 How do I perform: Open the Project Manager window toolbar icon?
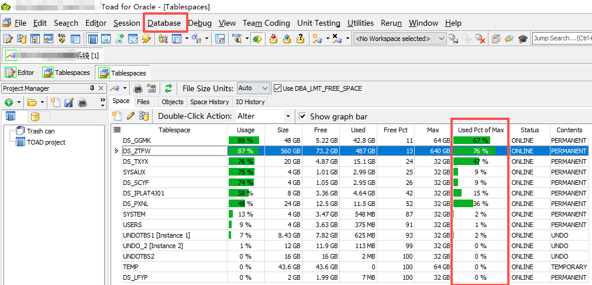click(x=93, y=39)
